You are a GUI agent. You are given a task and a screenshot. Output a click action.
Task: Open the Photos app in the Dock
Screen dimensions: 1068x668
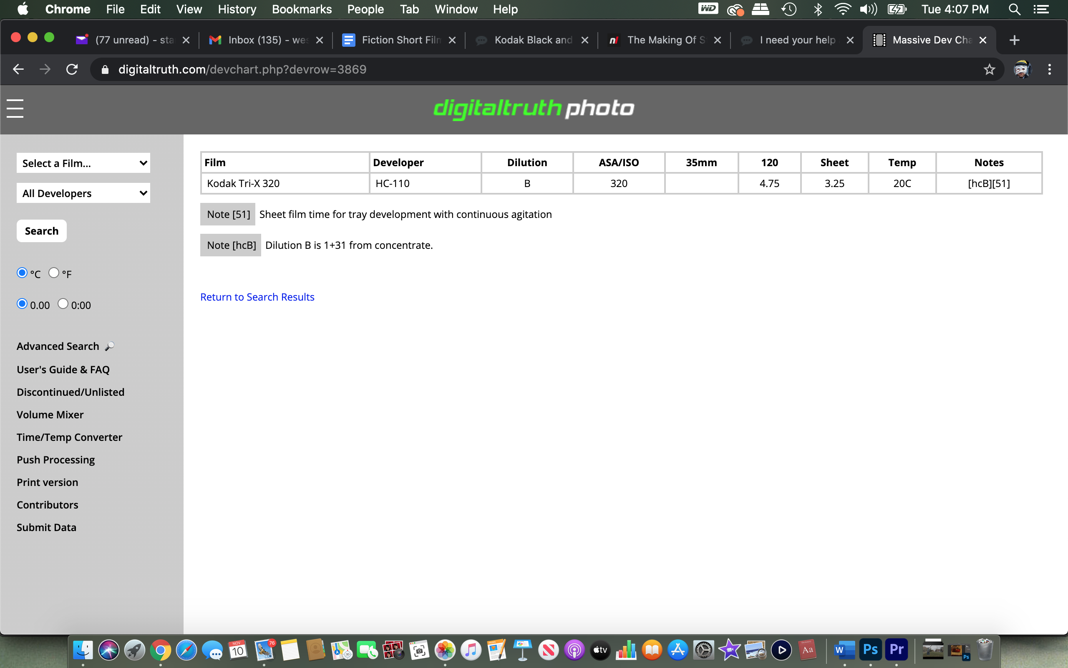tap(445, 650)
